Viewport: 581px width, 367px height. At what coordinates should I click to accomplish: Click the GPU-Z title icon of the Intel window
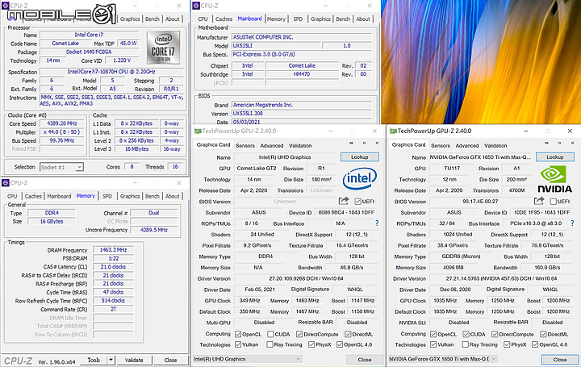pos(198,131)
